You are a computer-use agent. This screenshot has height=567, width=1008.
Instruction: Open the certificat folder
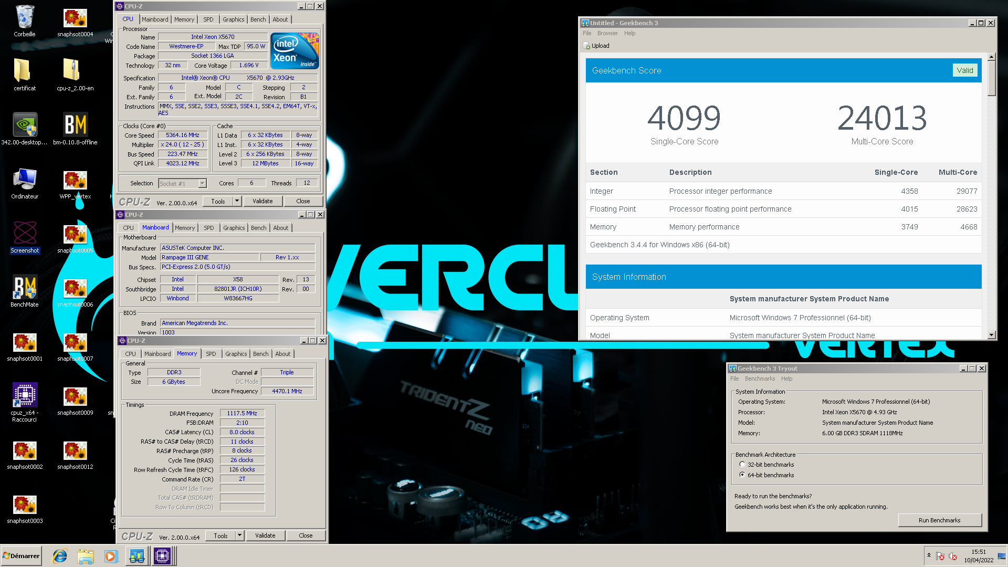coord(25,75)
